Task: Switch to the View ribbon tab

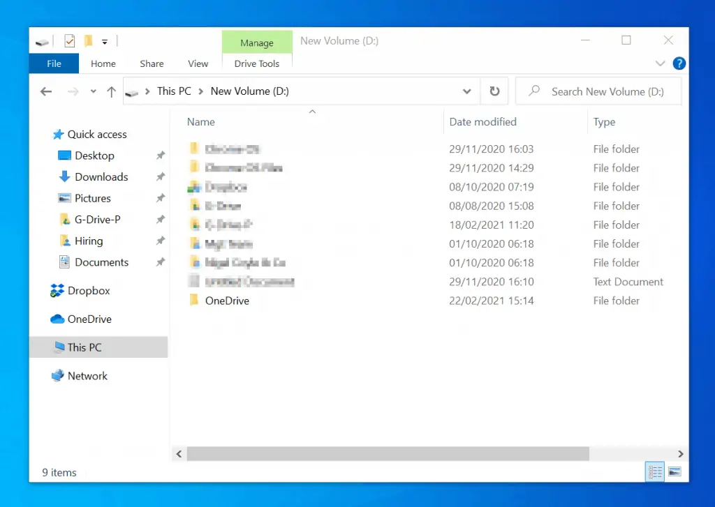Action: tap(198, 63)
